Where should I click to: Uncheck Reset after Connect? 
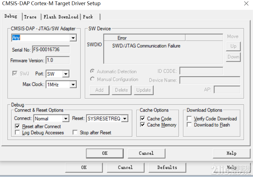coord(17,126)
